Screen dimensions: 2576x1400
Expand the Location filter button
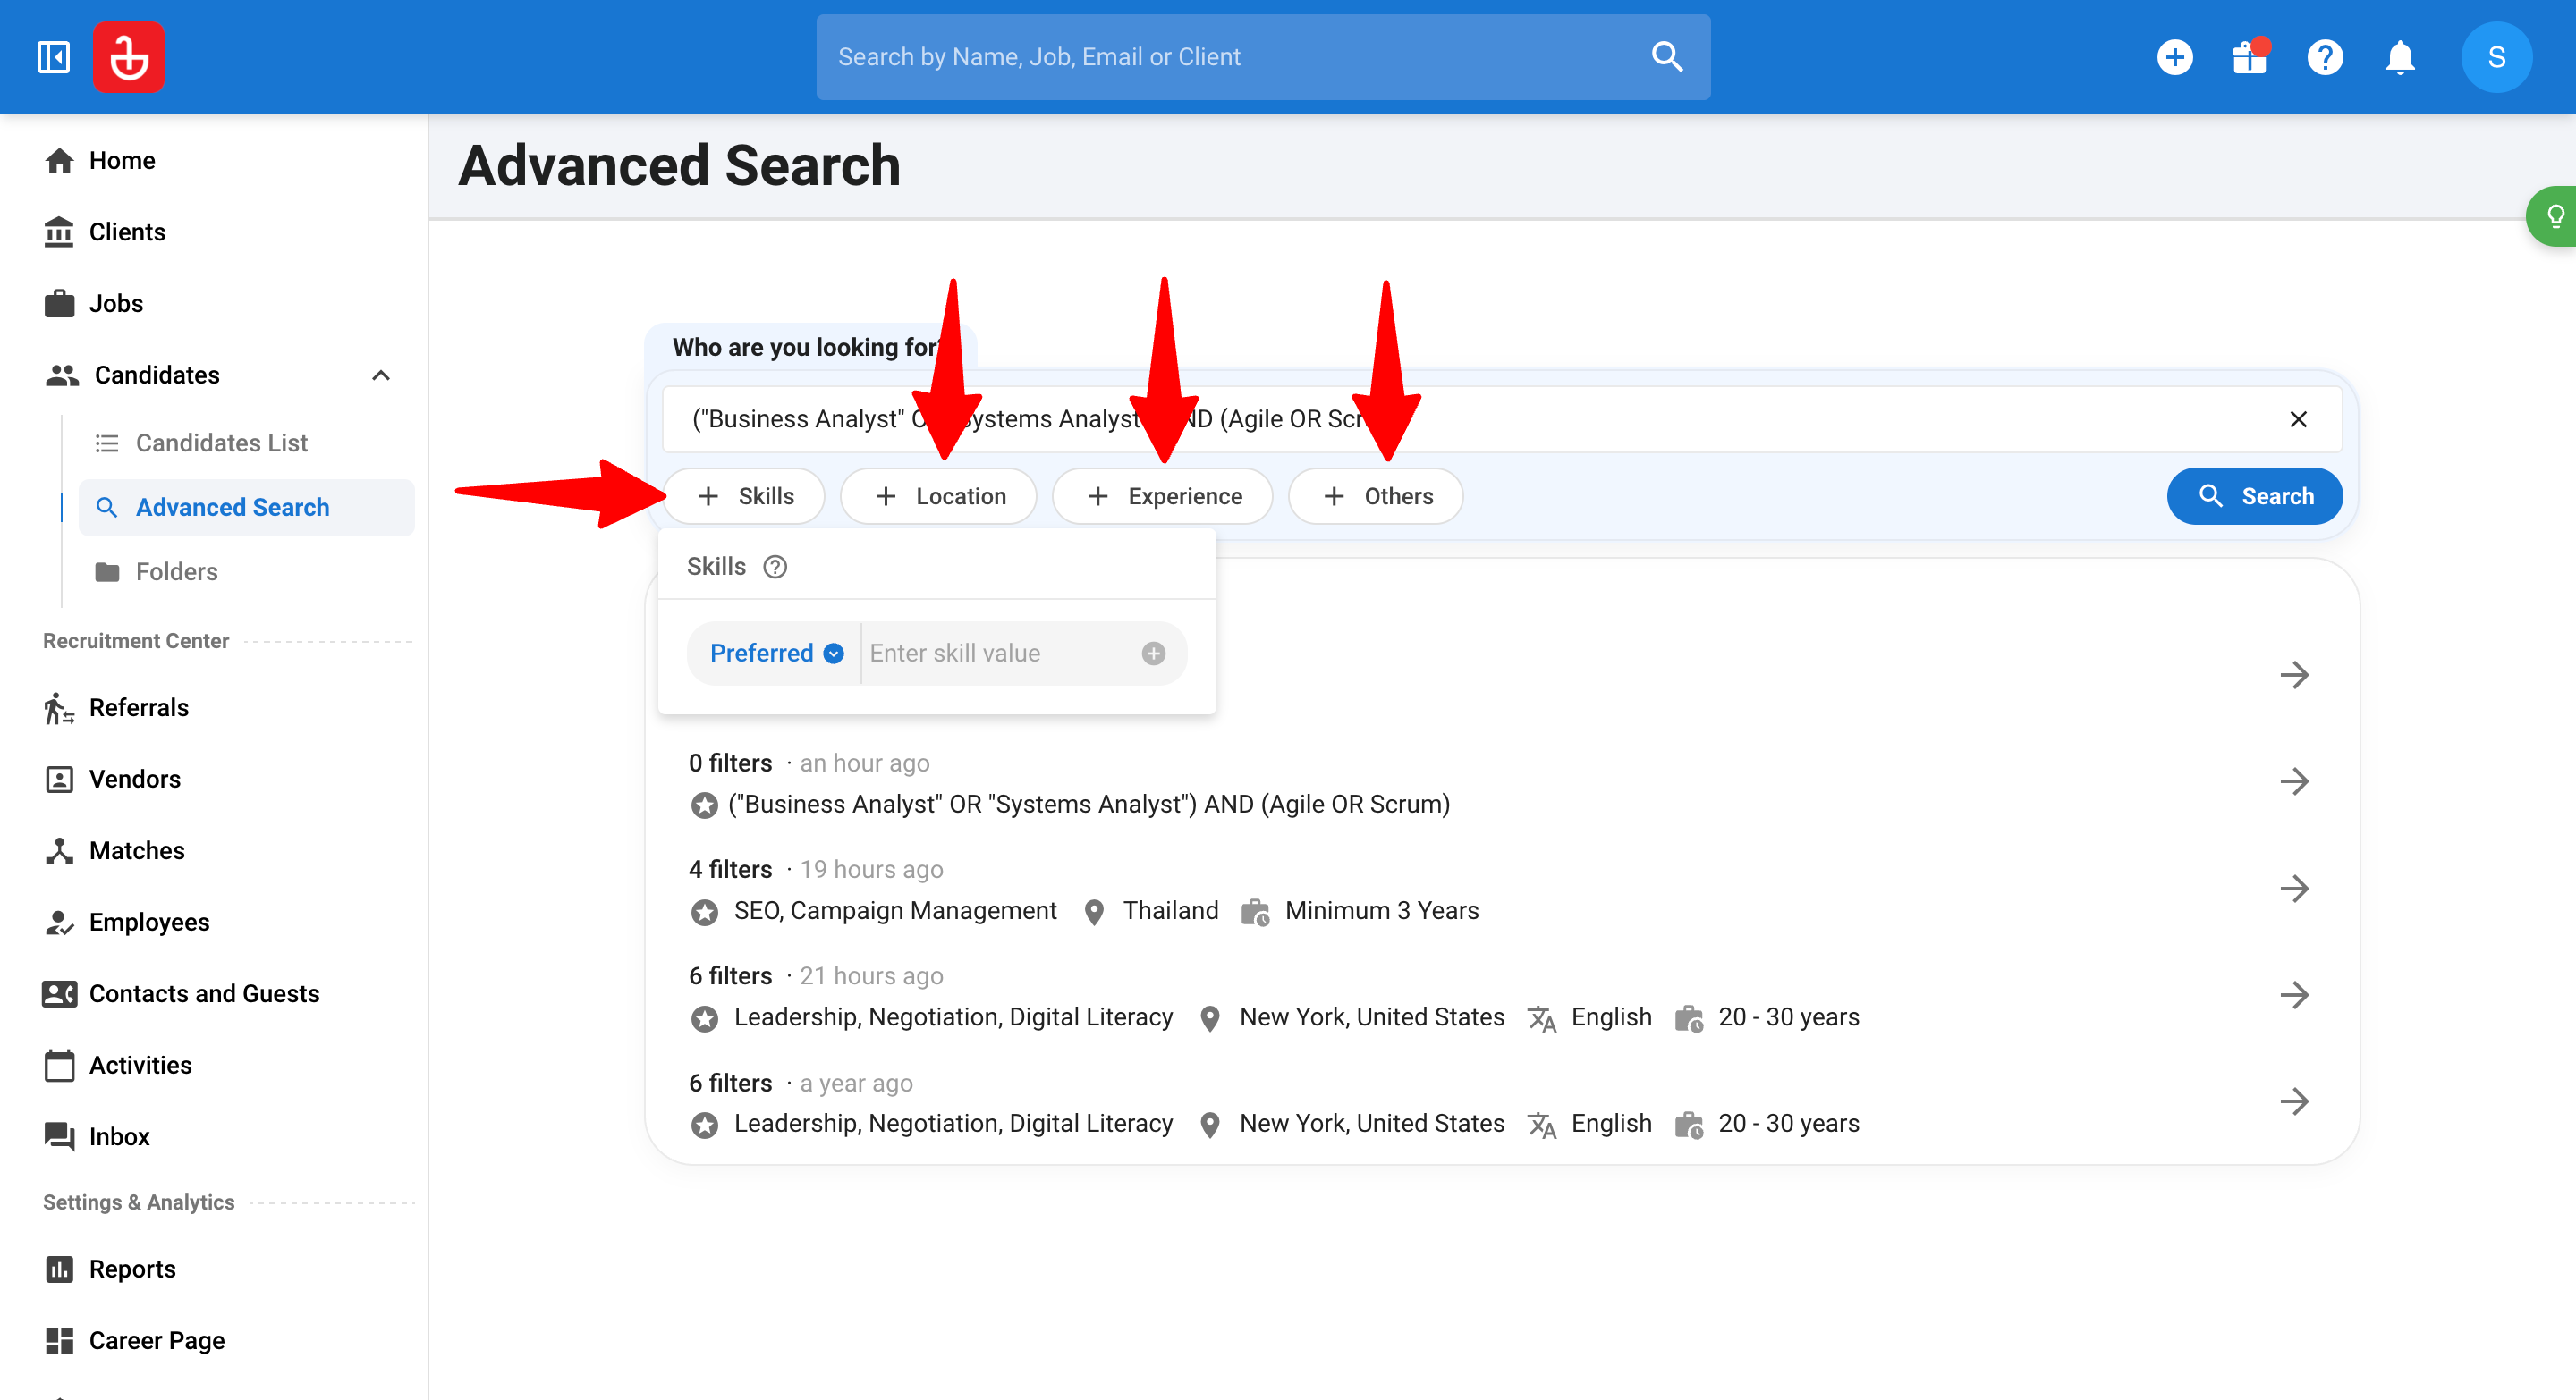[x=939, y=497]
